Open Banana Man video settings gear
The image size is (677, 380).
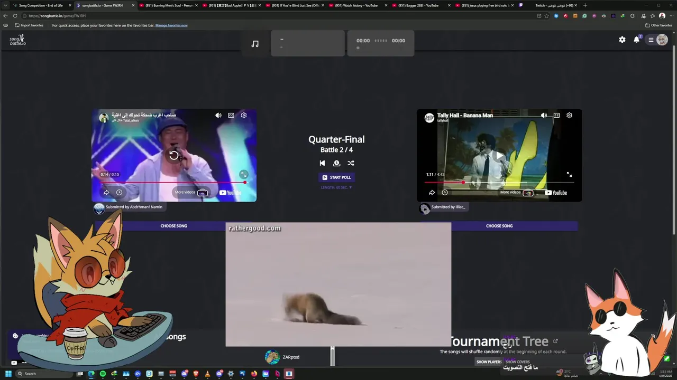pyautogui.click(x=569, y=115)
